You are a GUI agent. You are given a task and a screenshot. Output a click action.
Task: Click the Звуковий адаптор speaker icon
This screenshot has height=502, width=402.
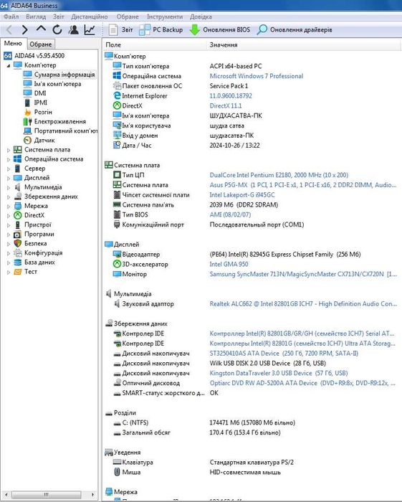pos(117,303)
